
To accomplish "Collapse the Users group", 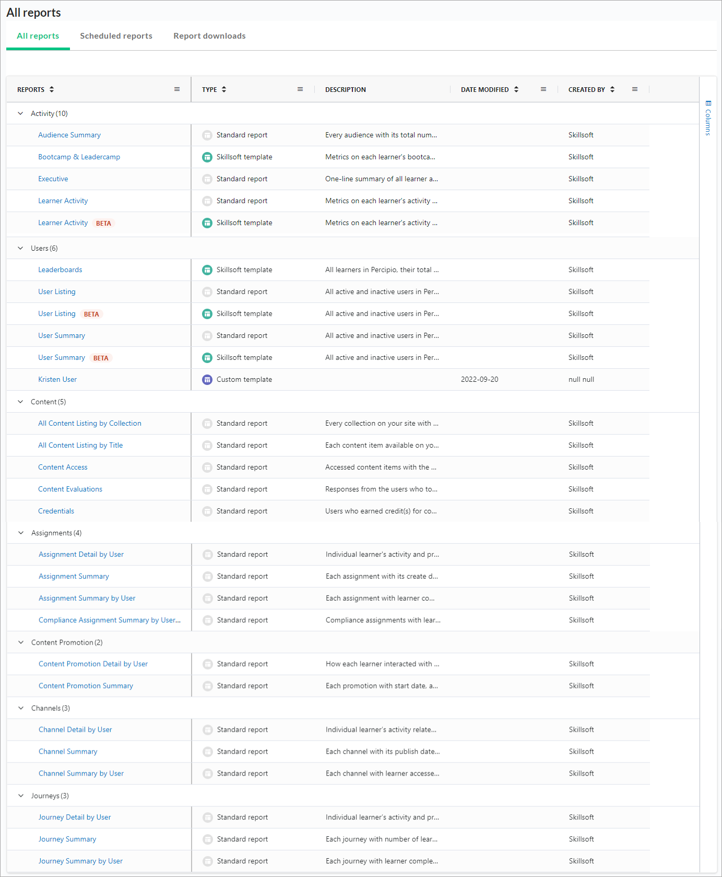I will click(20, 248).
